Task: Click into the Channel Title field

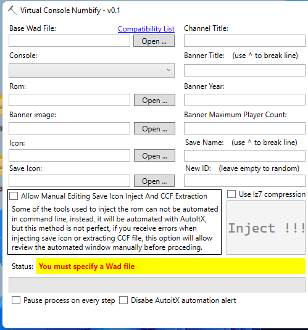Action: tap(244, 41)
